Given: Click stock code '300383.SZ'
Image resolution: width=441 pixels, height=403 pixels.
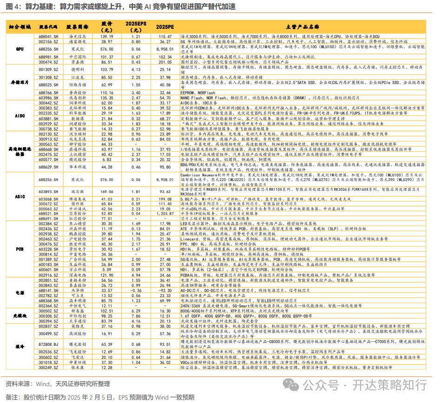Looking at the screenshot, I should [x=48, y=108].
